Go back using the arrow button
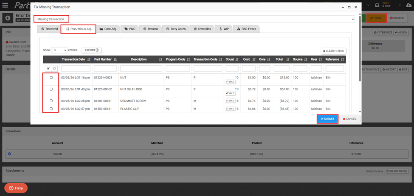Screen dimensions: 414x196 click(x=8, y=18)
